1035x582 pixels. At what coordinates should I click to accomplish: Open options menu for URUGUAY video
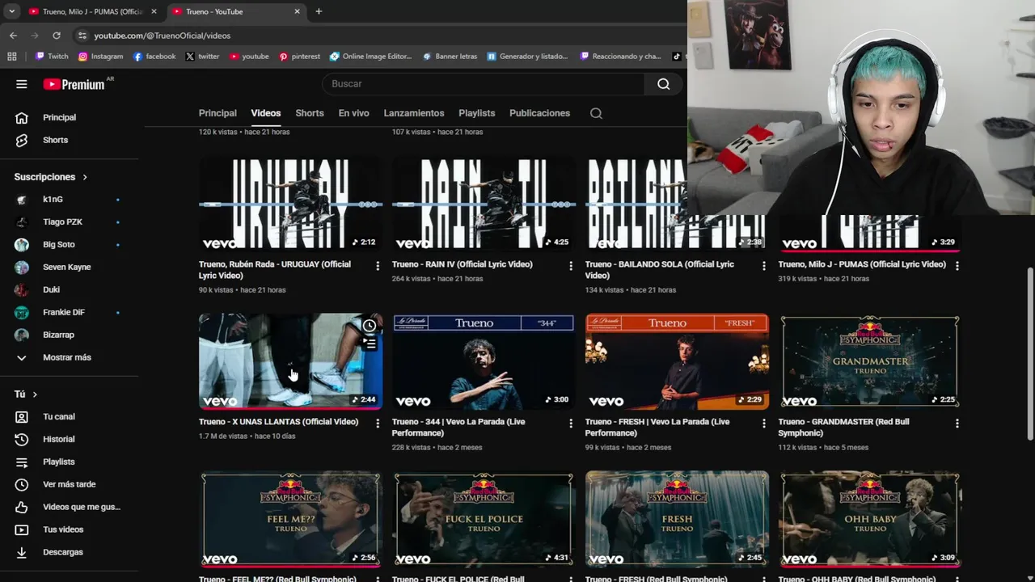coord(377,265)
